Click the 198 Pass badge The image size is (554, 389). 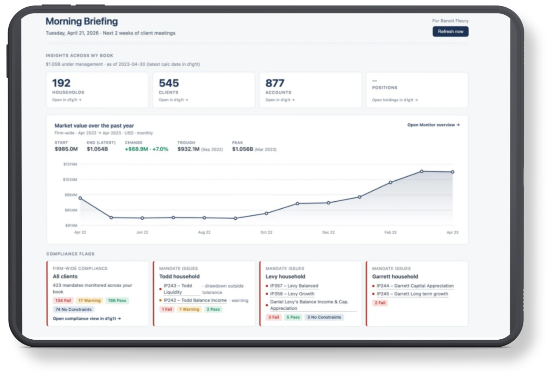[x=117, y=300]
